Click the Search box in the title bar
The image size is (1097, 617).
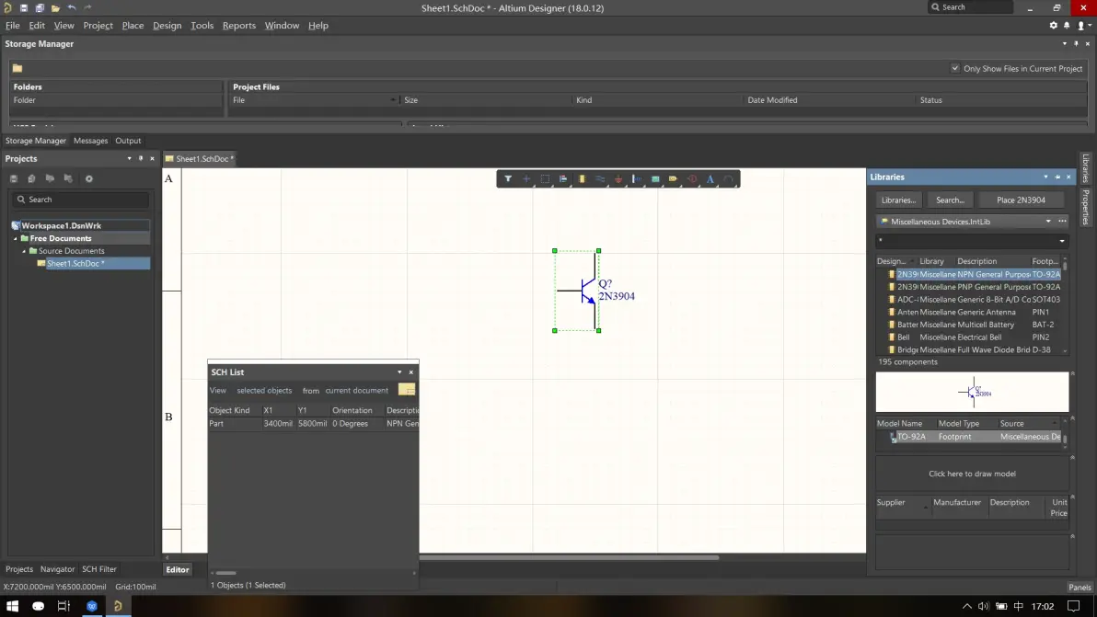coord(970,7)
